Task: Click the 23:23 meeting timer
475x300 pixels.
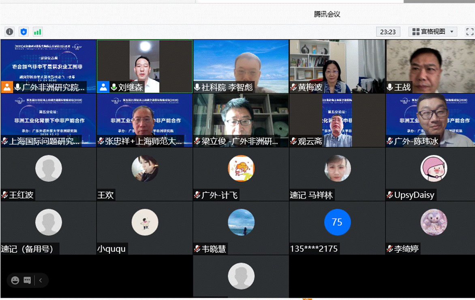Action: [388, 32]
